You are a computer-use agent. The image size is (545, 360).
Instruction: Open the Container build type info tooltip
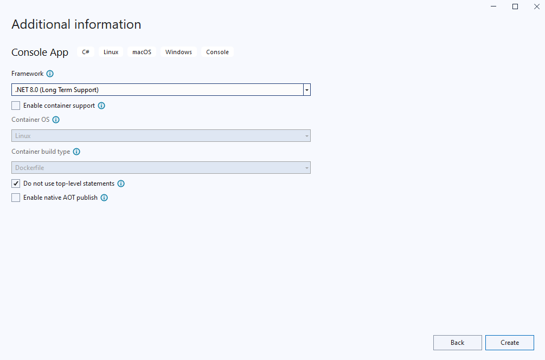76,152
